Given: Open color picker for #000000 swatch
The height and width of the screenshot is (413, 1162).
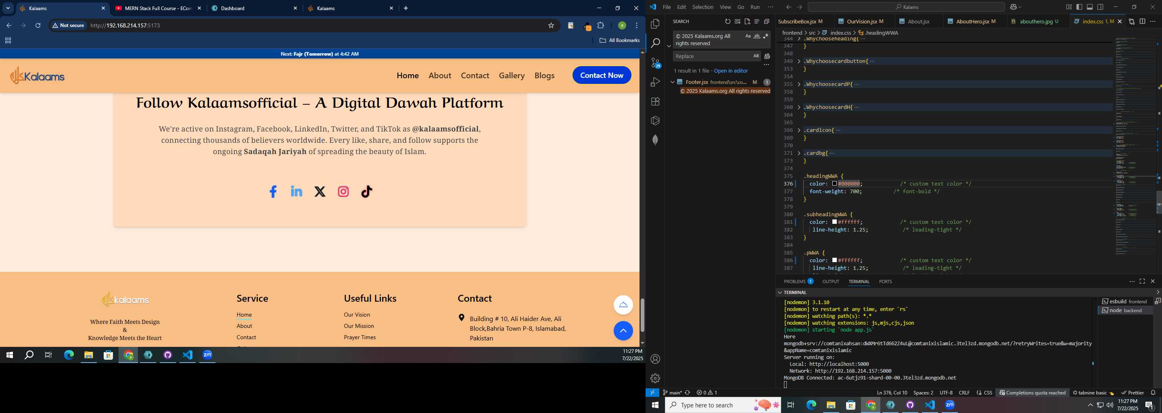Looking at the screenshot, I should click(x=834, y=184).
